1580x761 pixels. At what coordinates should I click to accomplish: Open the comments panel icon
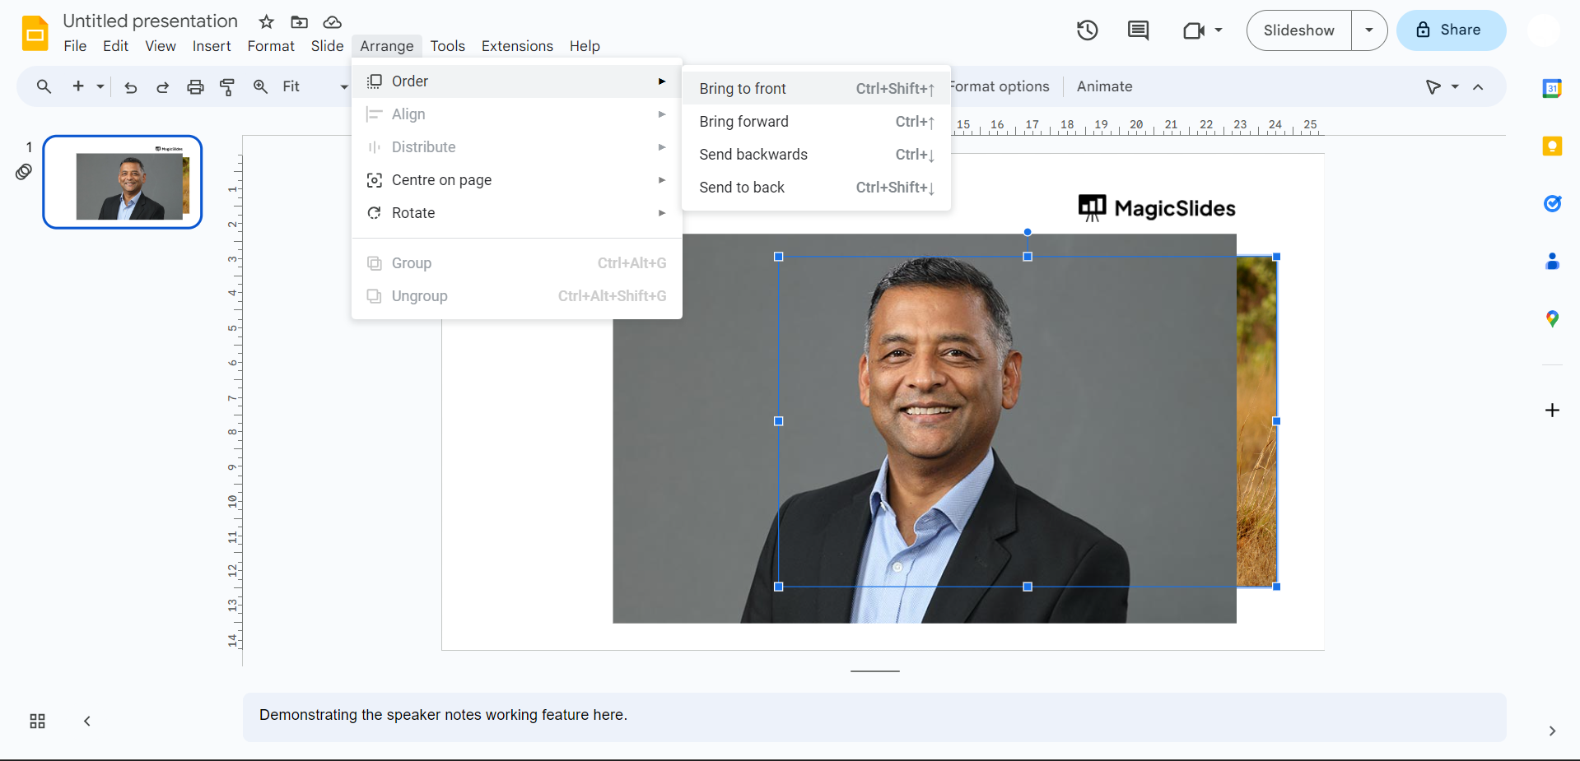1138,30
